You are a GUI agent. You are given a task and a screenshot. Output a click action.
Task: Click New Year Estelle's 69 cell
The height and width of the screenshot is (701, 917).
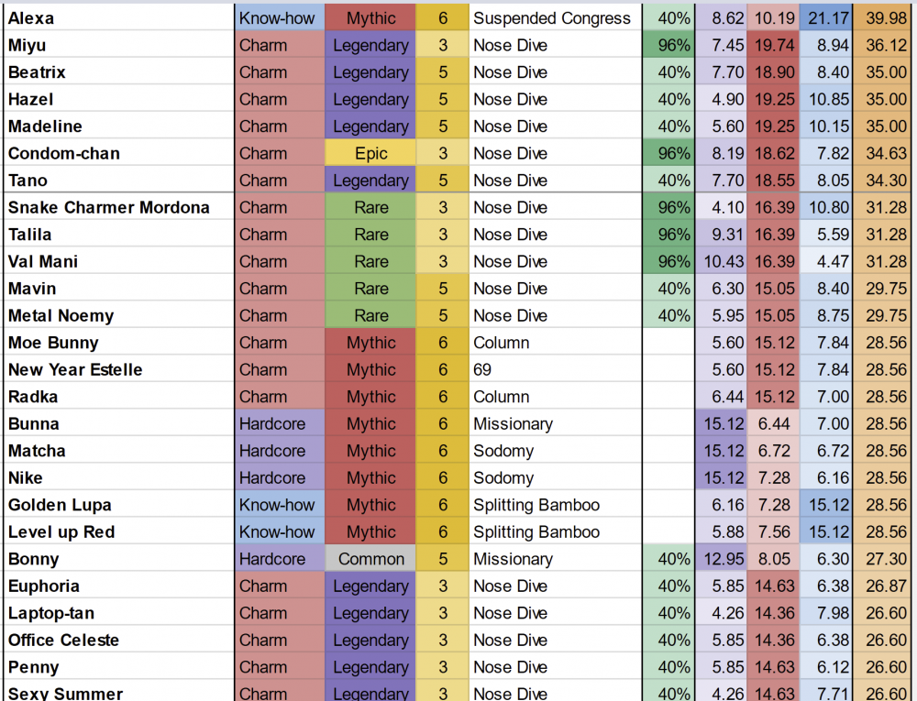click(x=555, y=370)
